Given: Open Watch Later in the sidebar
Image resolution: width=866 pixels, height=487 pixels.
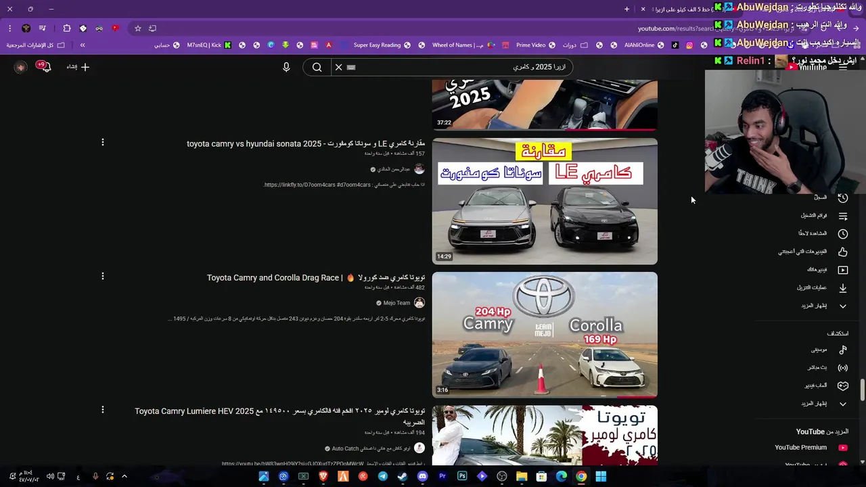Looking at the screenshot, I should 822,233.
